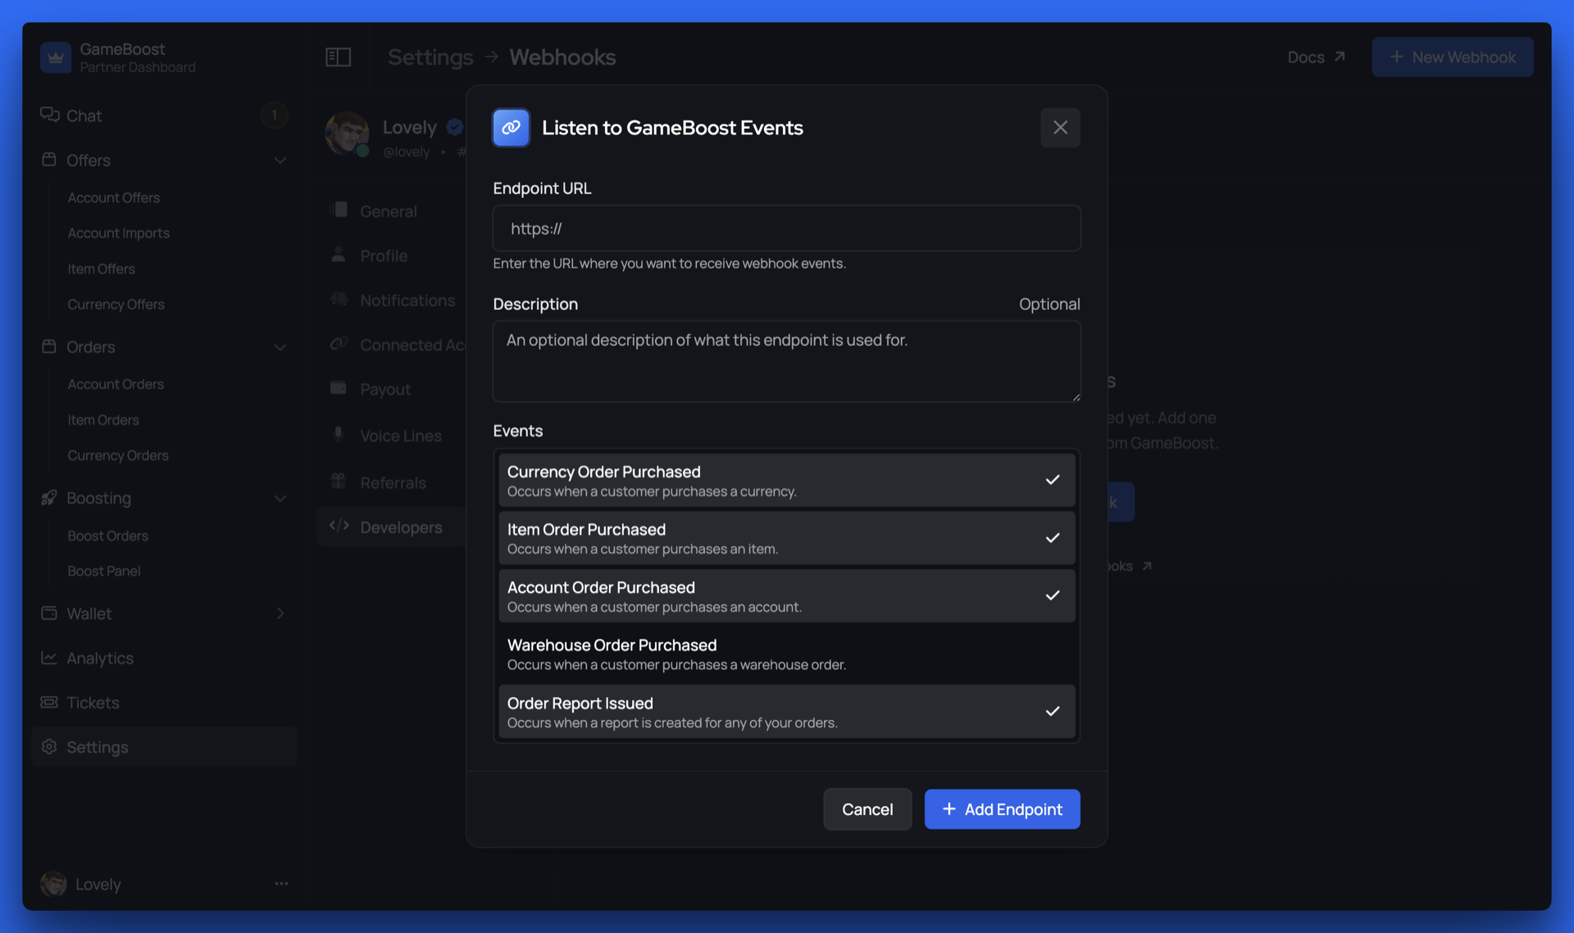Screen dimensions: 1574x933
Task: Expand the Wallet section chevron
Action: (280, 613)
